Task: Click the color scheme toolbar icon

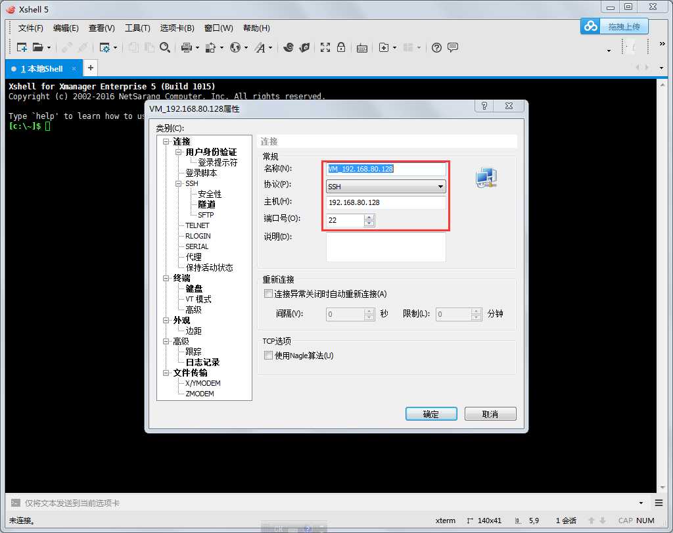Action: point(210,47)
